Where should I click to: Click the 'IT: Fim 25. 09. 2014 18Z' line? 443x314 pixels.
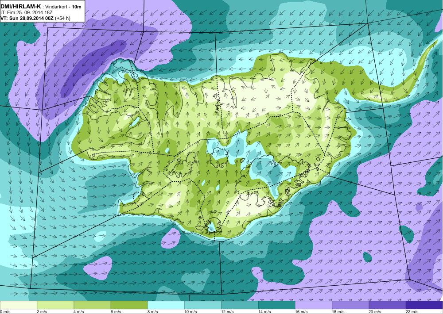27,12
